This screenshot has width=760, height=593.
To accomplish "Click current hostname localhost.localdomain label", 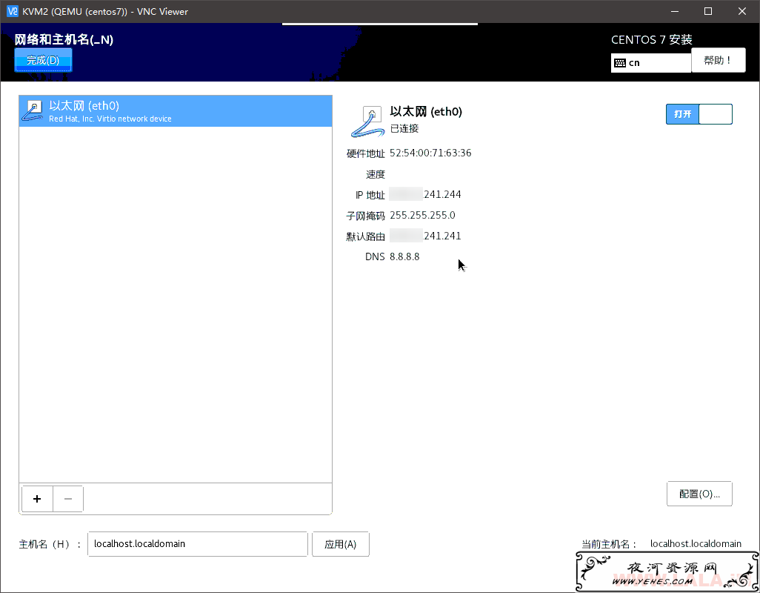I will (696, 544).
